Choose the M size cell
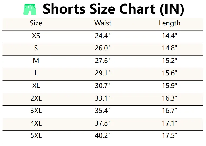This screenshot has width=206, height=146. point(36,61)
